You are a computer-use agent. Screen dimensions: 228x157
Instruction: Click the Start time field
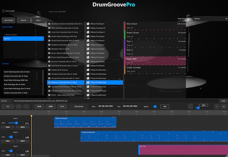click(x=105, y=106)
